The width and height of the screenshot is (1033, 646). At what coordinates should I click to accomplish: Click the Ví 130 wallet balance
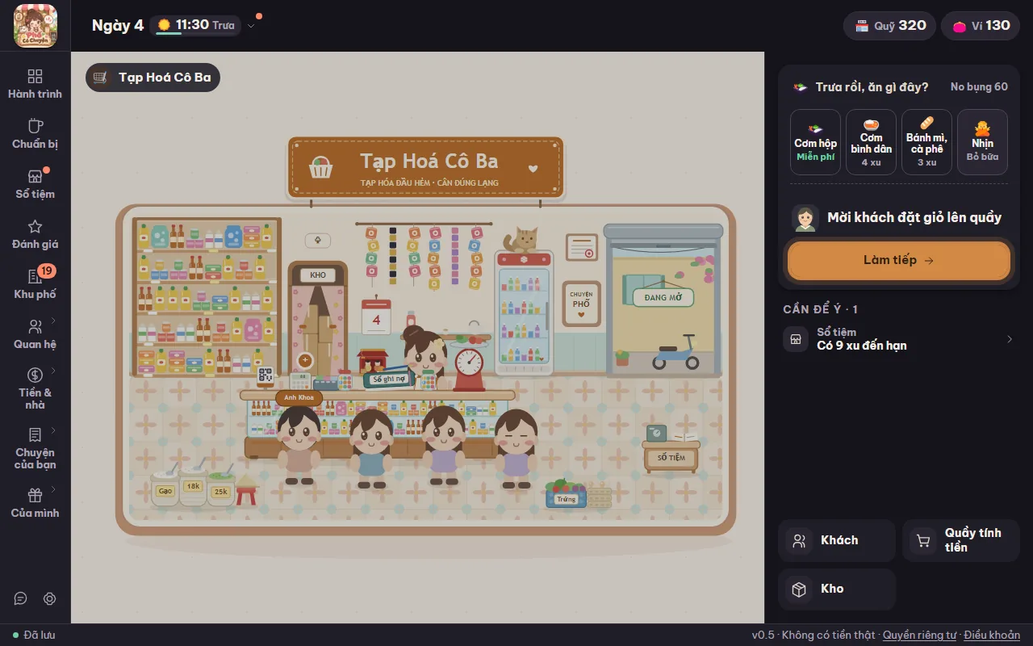(981, 26)
